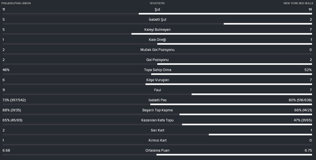316x160 pixels.
Task: Select the Kale Direği row label
Action: point(157,40)
